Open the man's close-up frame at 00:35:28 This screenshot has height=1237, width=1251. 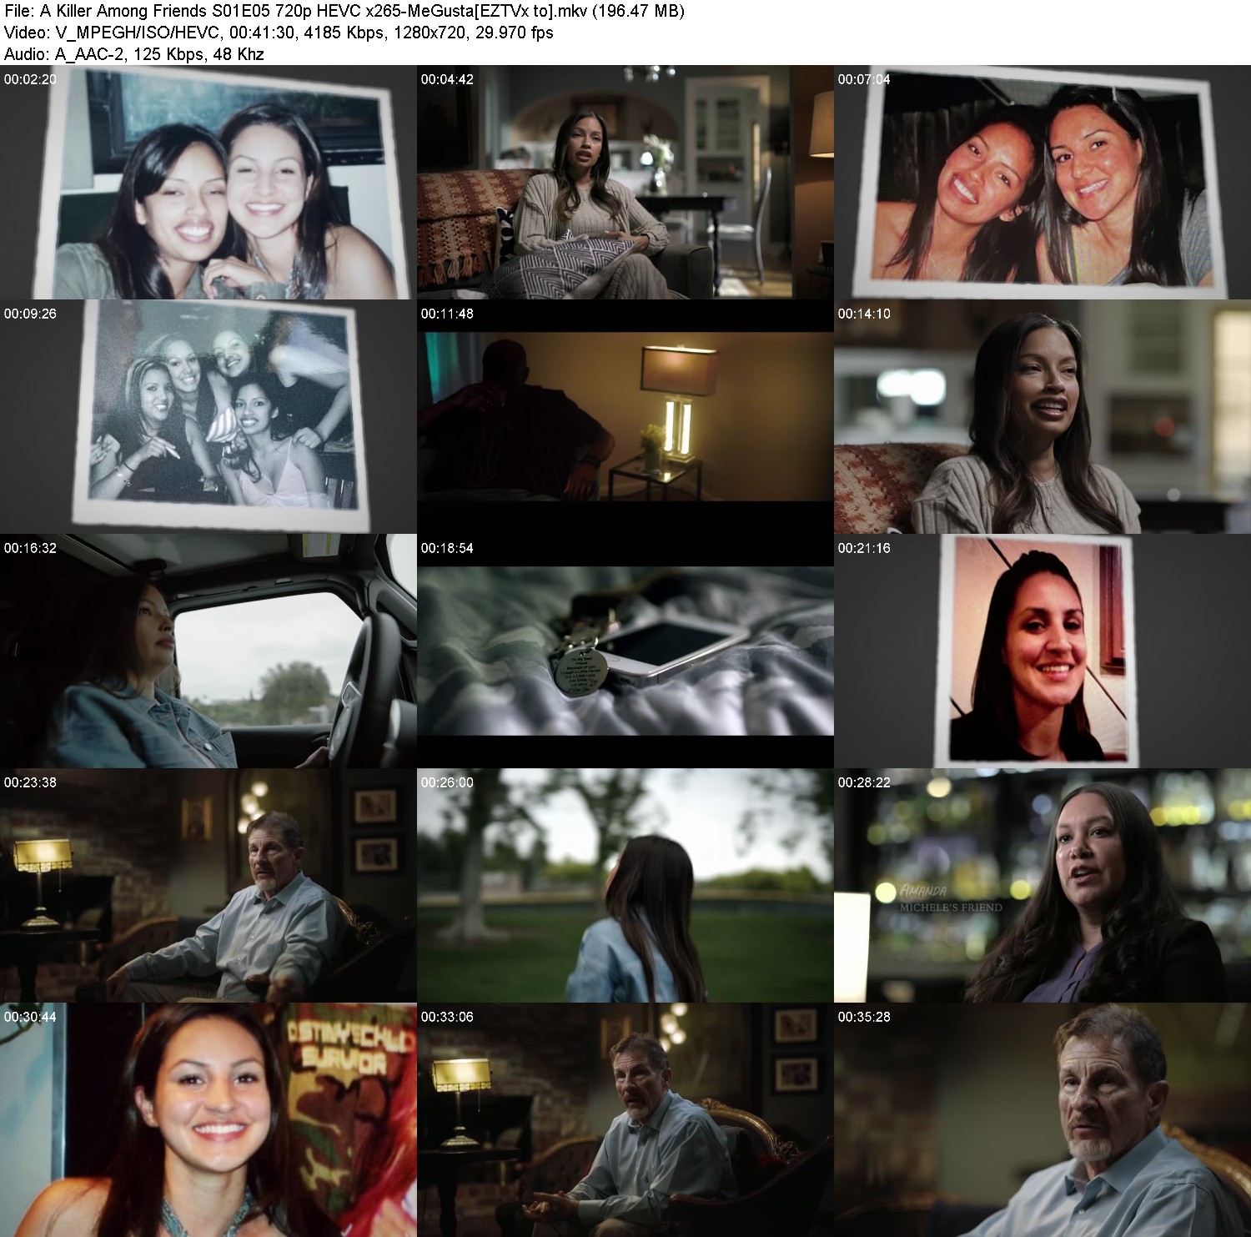1042,1120
